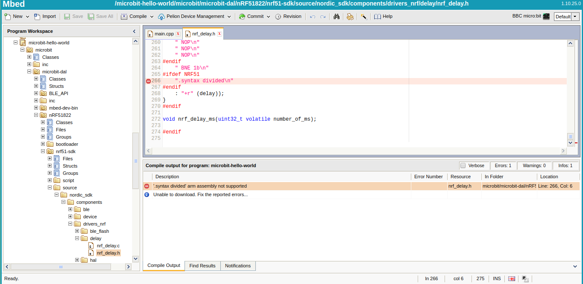Click the print icon in toolbar

[x=350, y=17]
